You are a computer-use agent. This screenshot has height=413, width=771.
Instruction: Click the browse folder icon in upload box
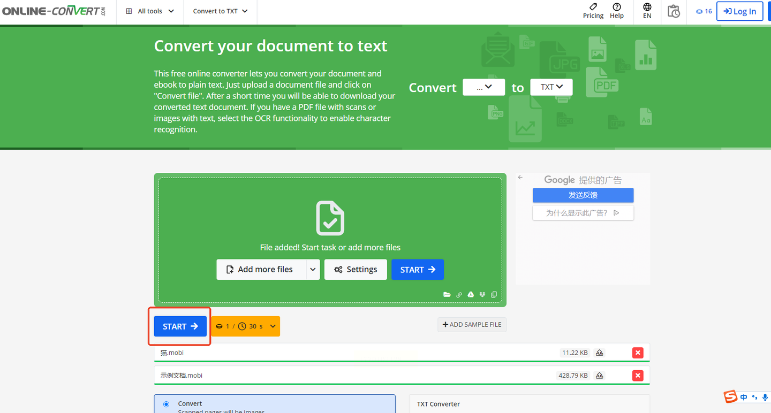click(447, 294)
